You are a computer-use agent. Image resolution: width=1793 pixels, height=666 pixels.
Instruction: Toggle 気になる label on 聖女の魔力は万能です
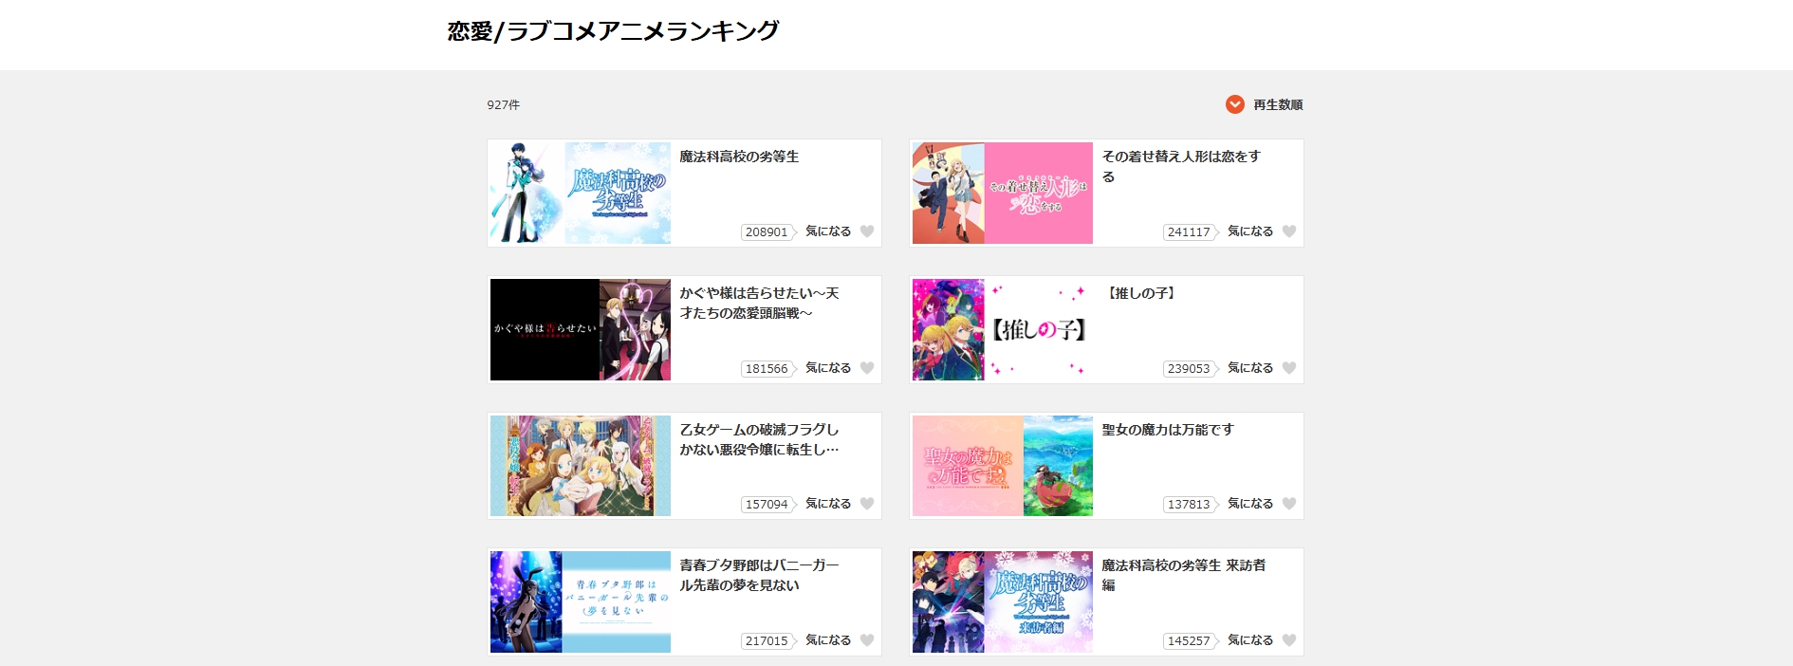(x=1250, y=504)
